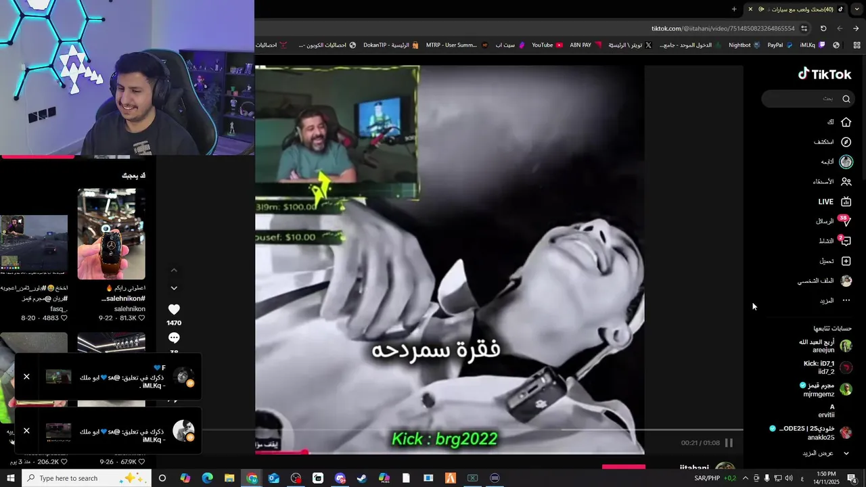866x487 pixels.
Task: Open the Friends icon in sidebar
Action: (x=846, y=181)
